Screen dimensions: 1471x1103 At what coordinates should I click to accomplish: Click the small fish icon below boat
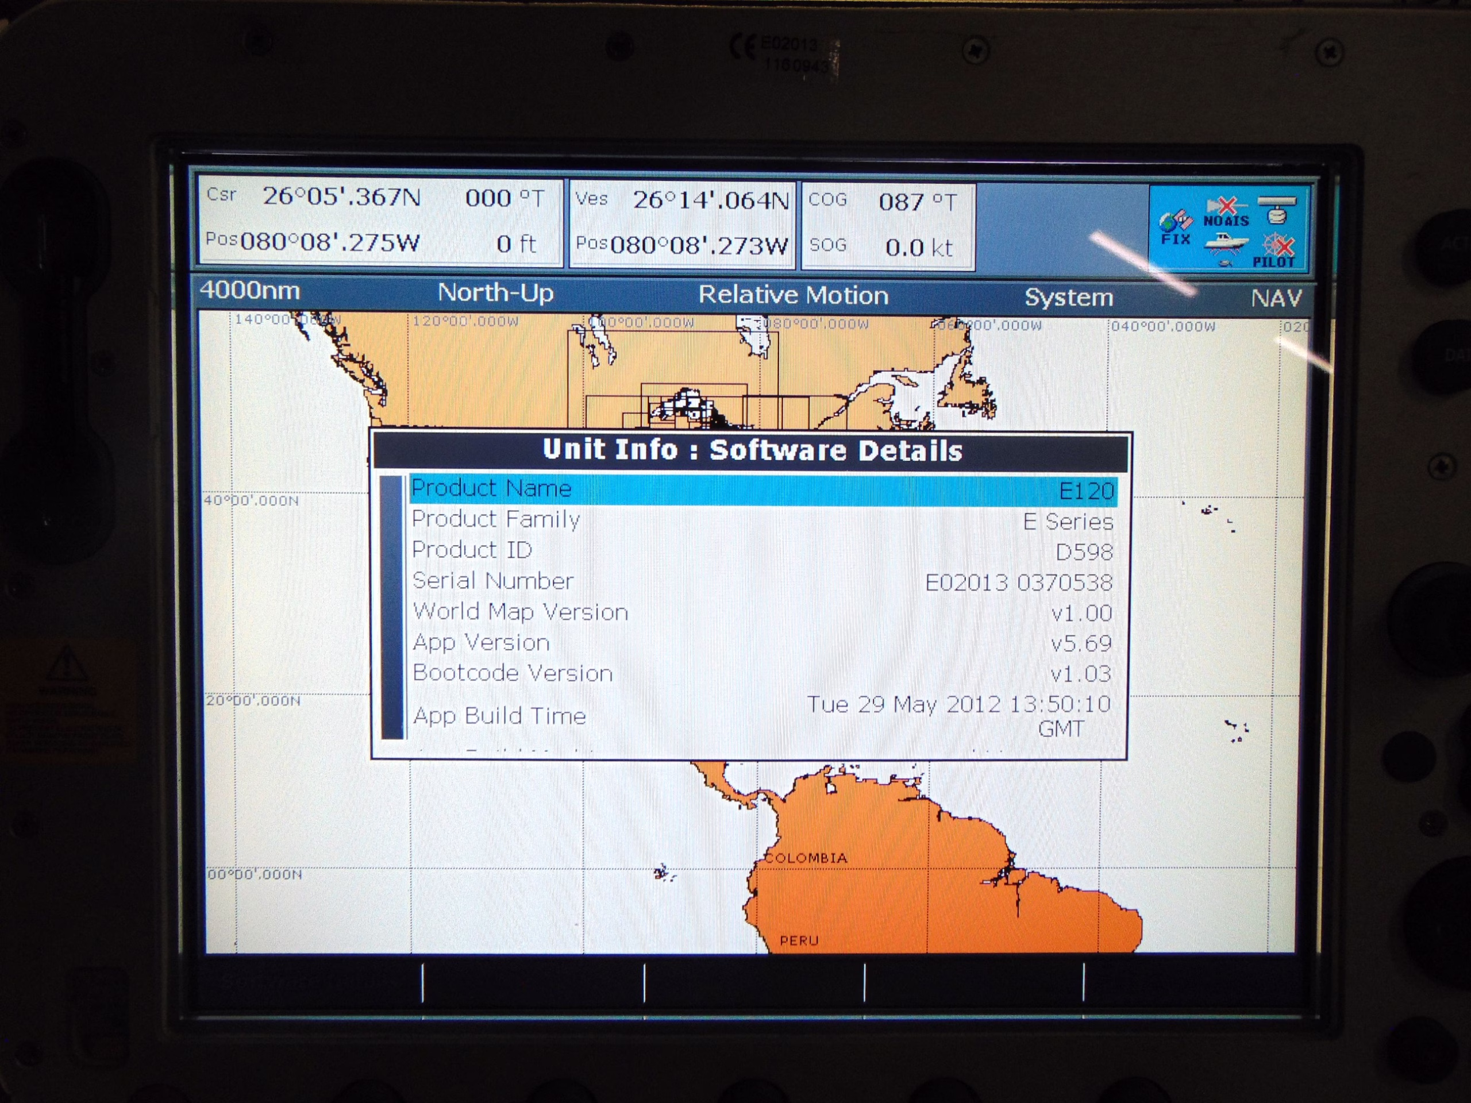(x=1226, y=264)
